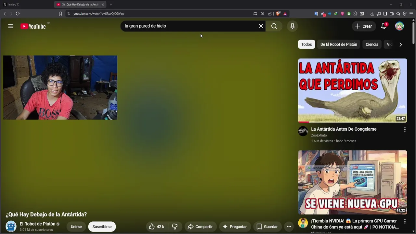
Task: Close the ¿Qué Hay Debajo YouTube tab
Action: [103, 5]
